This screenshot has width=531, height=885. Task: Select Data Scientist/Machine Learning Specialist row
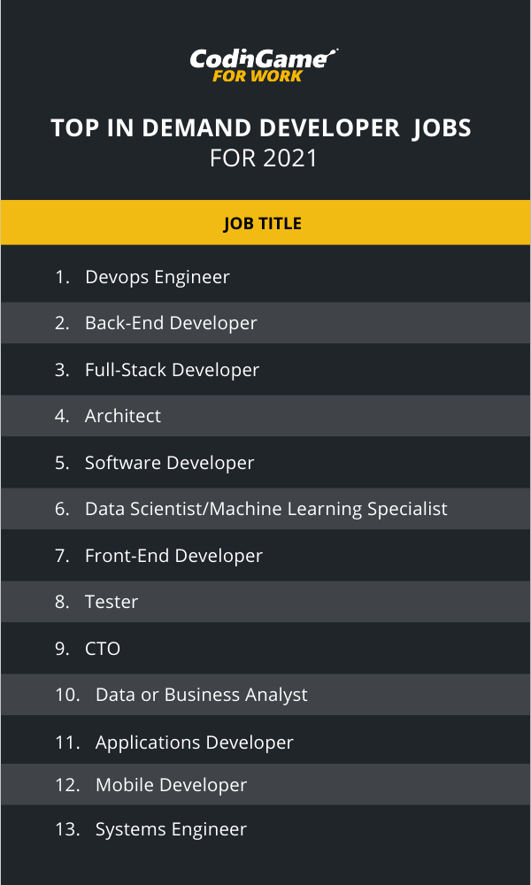point(265,509)
